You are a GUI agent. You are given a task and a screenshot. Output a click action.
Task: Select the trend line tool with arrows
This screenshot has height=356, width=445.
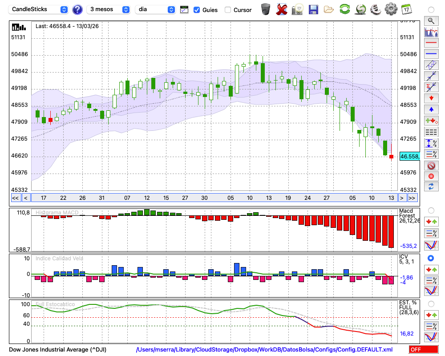[431, 76]
